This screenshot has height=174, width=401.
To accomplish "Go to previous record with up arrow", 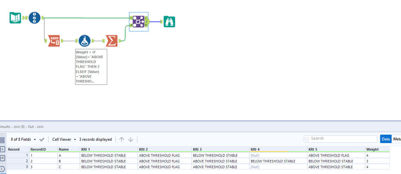I will coord(122,139).
